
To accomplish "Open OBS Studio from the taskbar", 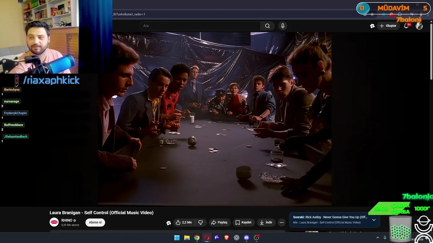I will [x=256, y=238].
